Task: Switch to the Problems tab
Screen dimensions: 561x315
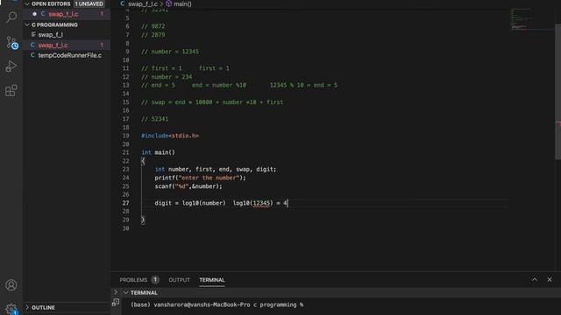Action: (x=133, y=280)
